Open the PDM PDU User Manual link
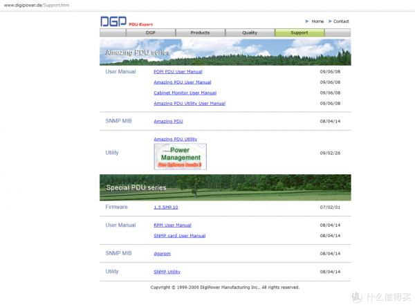The height and width of the screenshot is (307, 415). tap(178, 71)
